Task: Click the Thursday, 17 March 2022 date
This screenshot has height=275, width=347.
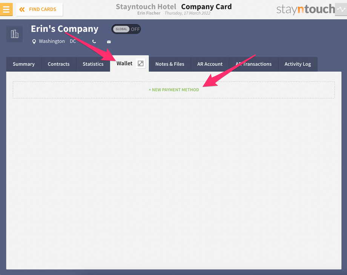Action: pos(187,13)
